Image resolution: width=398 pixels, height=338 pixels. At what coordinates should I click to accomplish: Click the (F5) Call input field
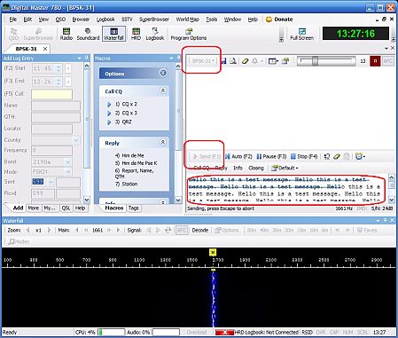[51, 94]
